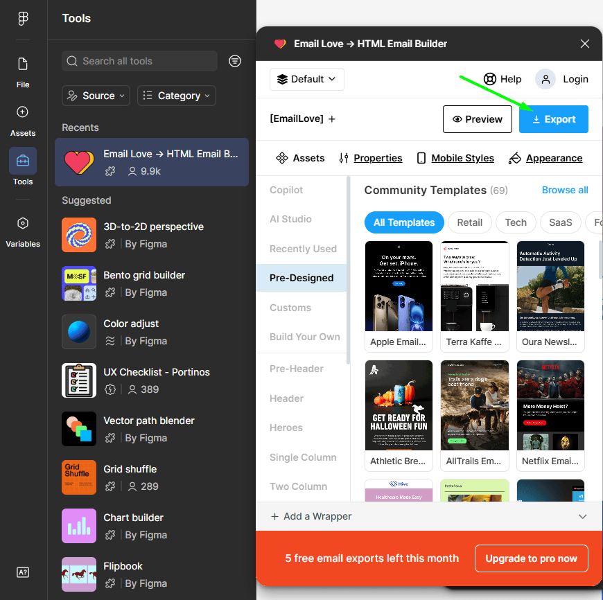Click the Email Love heart plugin icon
Viewport: 603px width, 600px height.
(79, 162)
